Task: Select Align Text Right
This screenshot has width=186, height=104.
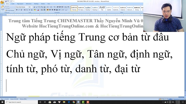Action: point(52,10)
